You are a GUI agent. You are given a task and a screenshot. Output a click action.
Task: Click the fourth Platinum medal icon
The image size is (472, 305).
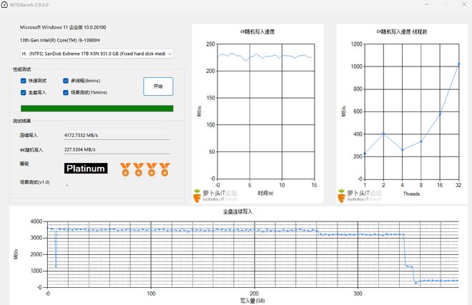pyautogui.click(x=165, y=169)
